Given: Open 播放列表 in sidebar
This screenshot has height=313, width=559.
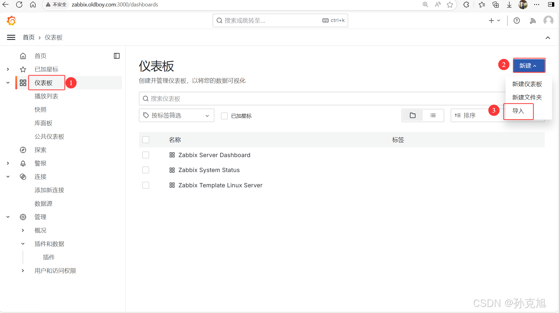Looking at the screenshot, I should pyautogui.click(x=46, y=96).
